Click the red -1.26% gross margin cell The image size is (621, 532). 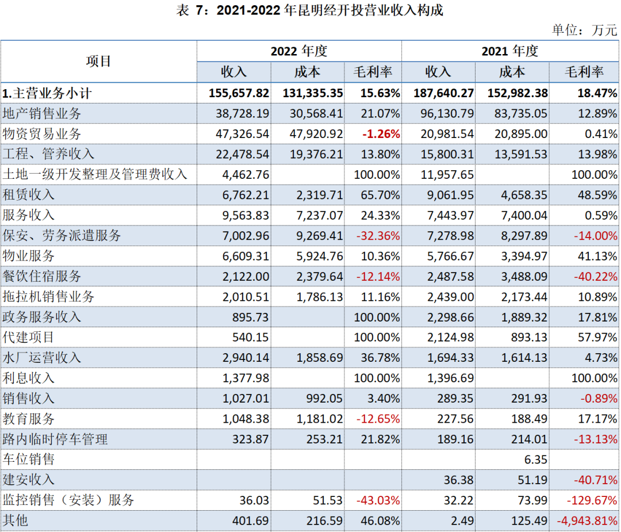[381, 134]
